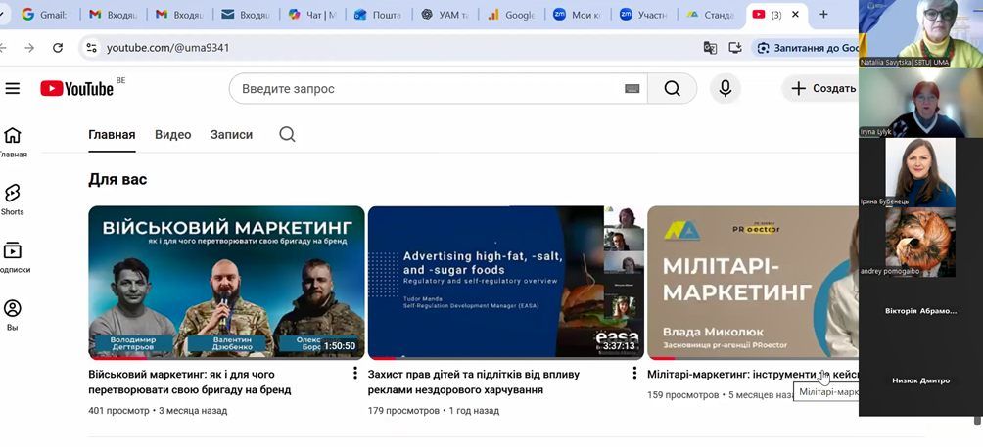Click the browser reload page button
The image size is (983, 447).
coord(58,48)
